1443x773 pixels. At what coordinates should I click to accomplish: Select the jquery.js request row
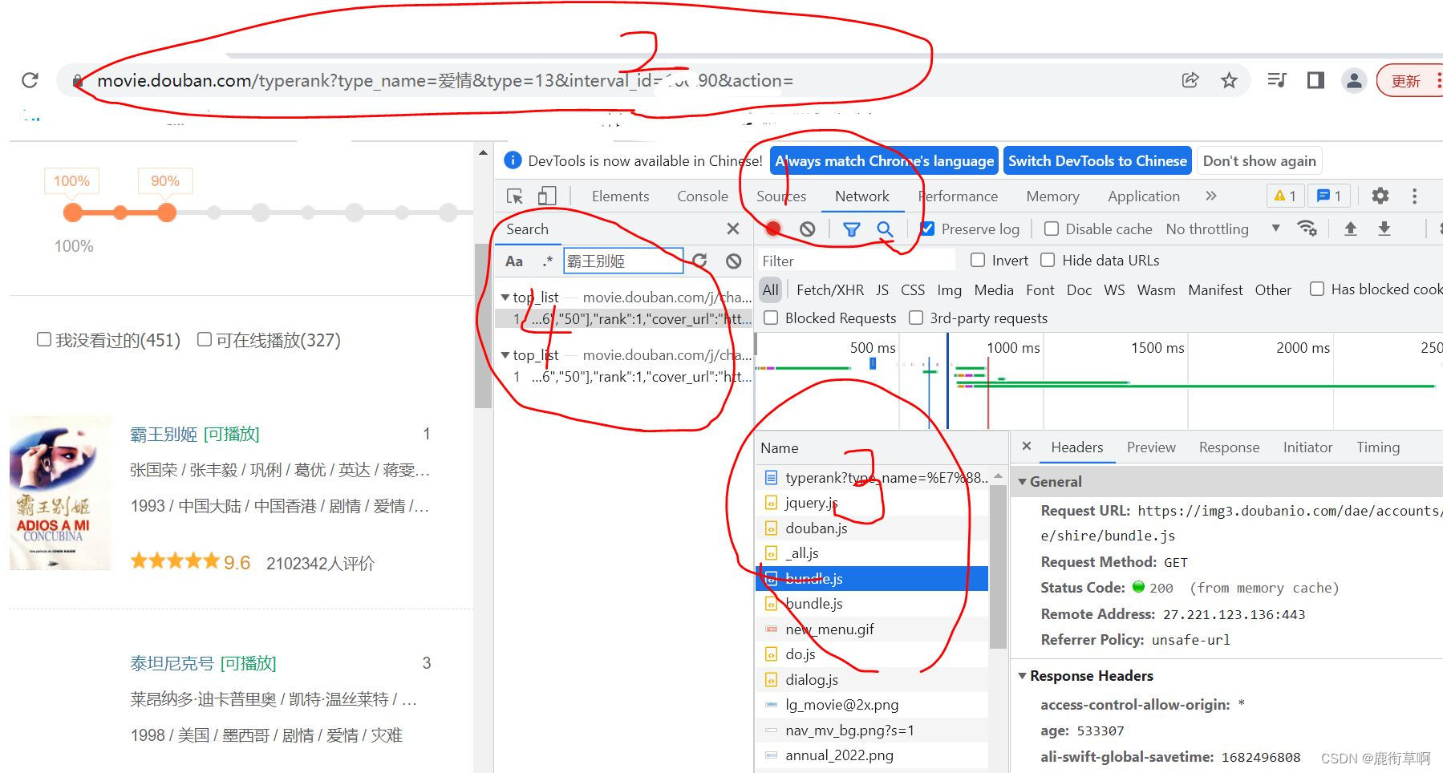[x=872, y=503]
